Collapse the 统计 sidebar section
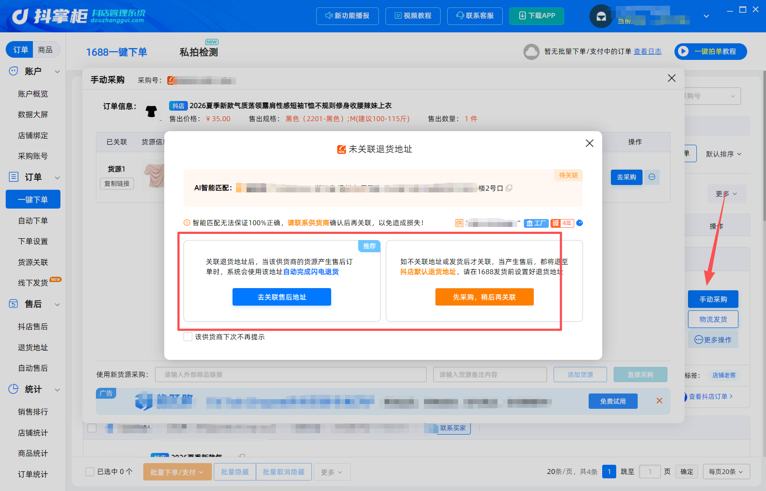 [57, 389]
